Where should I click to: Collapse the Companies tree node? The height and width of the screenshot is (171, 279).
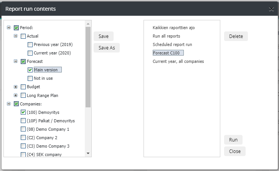pos(8,104)
